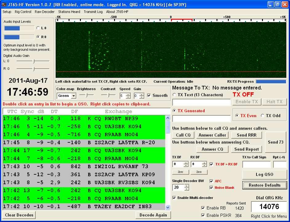Viewport: 290px width, 222px height.
Task: Click the Answer Caller button
Action: click(x=212, y=135)
